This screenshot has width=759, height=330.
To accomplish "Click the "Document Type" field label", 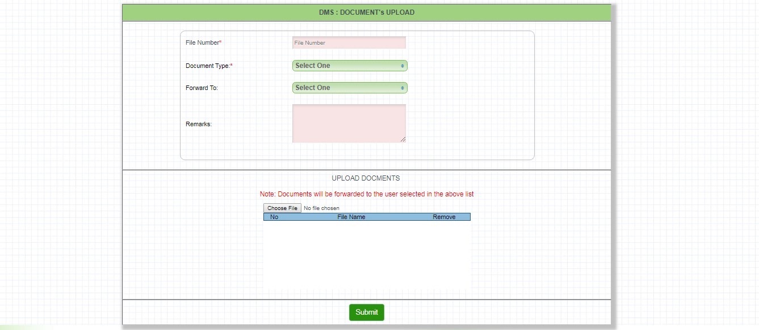I will (x=208, y=66).
